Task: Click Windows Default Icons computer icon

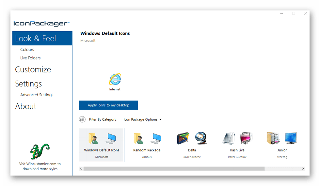Action: click(110, 138)
